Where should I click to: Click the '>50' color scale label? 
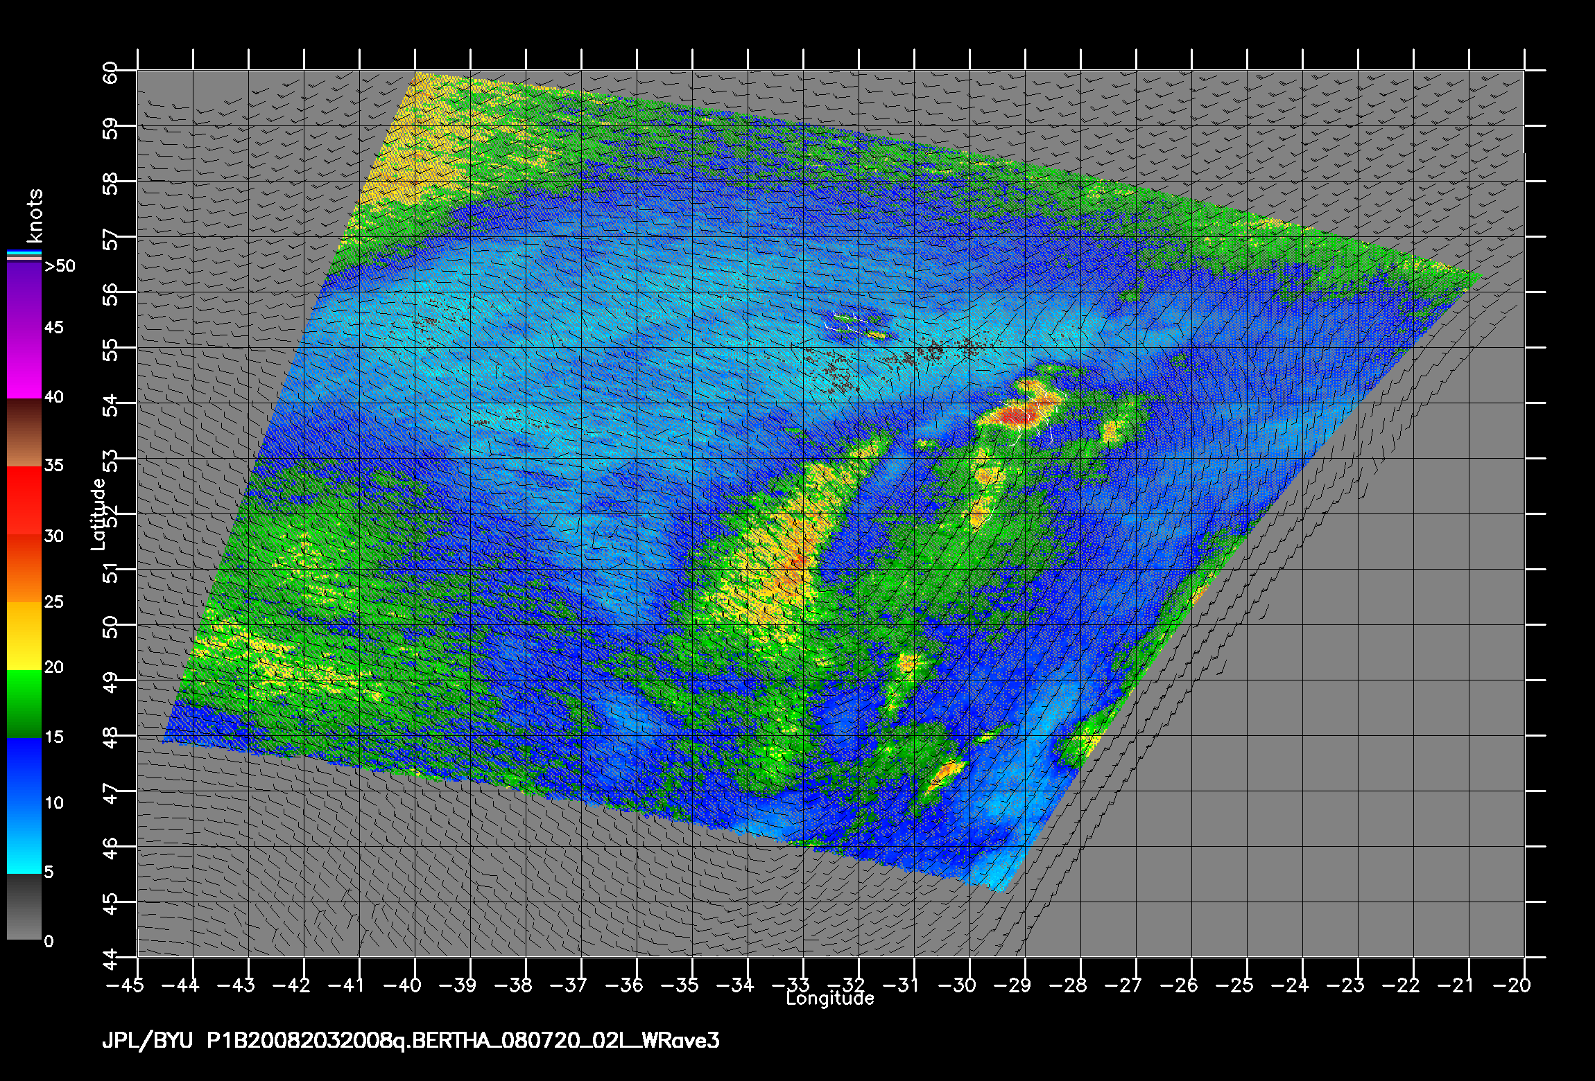pyautogui.click(x=60, y=266)
